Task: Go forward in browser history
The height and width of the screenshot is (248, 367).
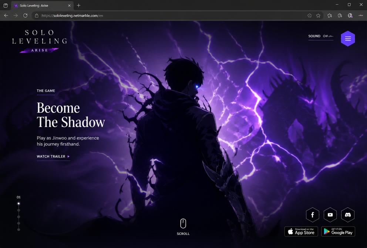Action: click(16, 15)
